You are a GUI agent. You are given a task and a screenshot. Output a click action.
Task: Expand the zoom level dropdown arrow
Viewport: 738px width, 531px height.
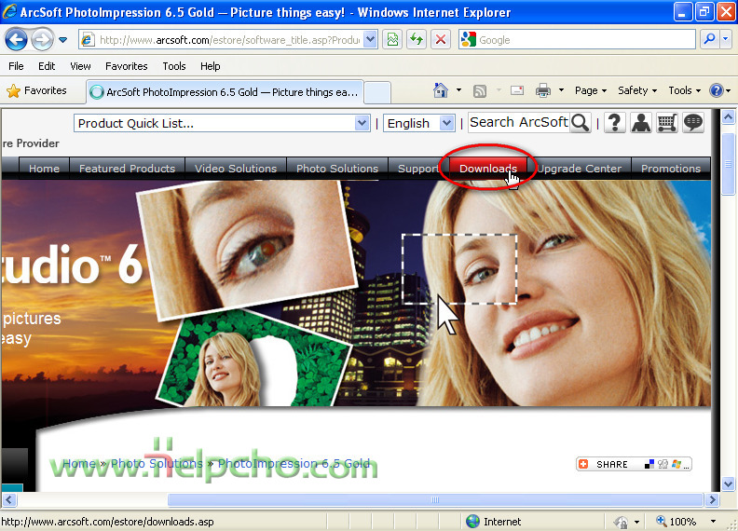[713, 522]
